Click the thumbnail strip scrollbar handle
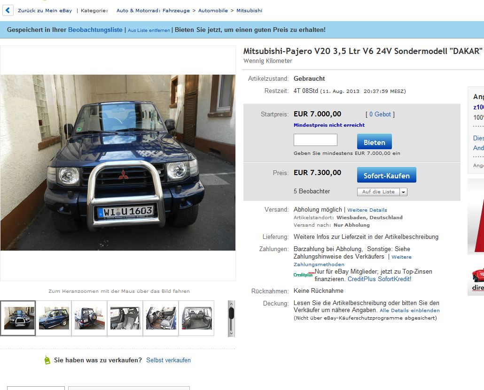This screenshot has height=390, width=484. [x=231, y=314]
